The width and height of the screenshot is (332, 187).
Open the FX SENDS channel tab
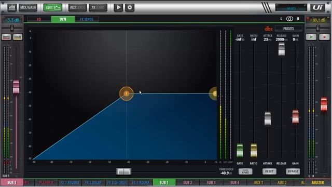point(87,19)
